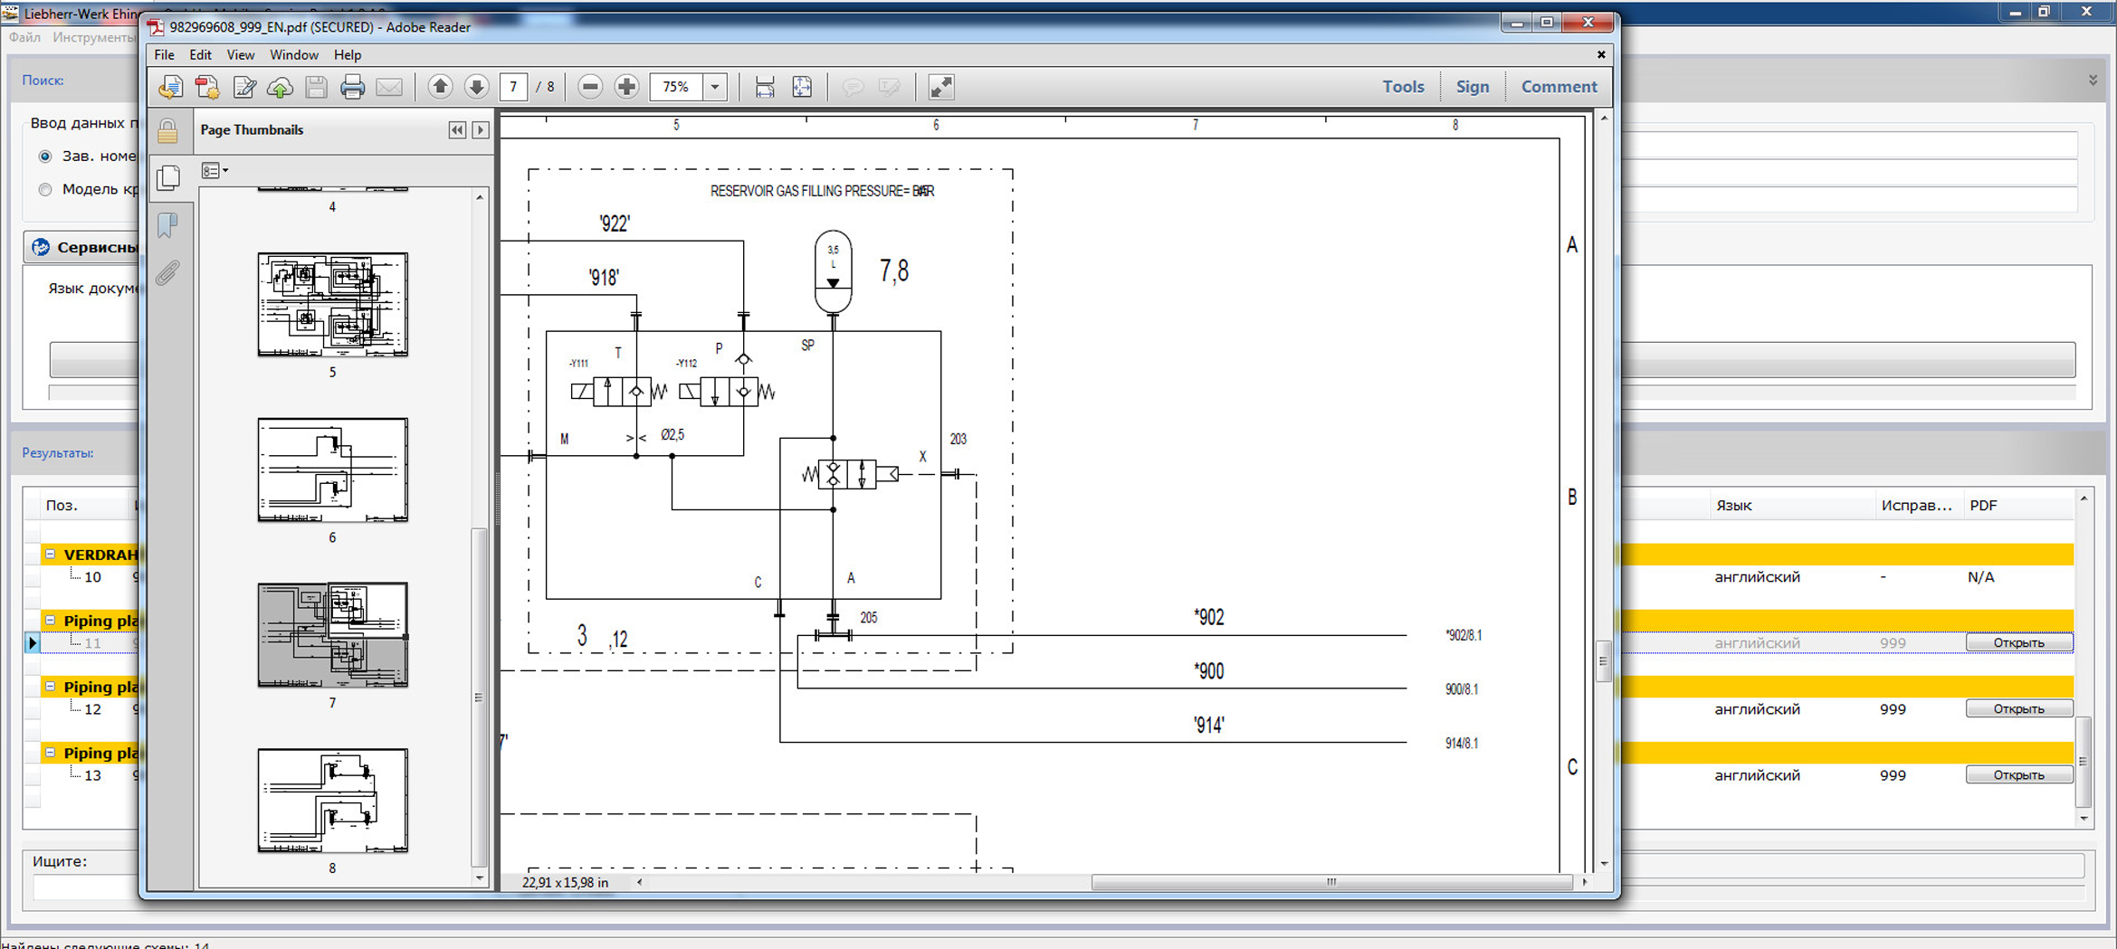Viewport: 2117px width, 949px height.
Task: Switch to read mode fullscreen icon
Action: coord(941,87)
